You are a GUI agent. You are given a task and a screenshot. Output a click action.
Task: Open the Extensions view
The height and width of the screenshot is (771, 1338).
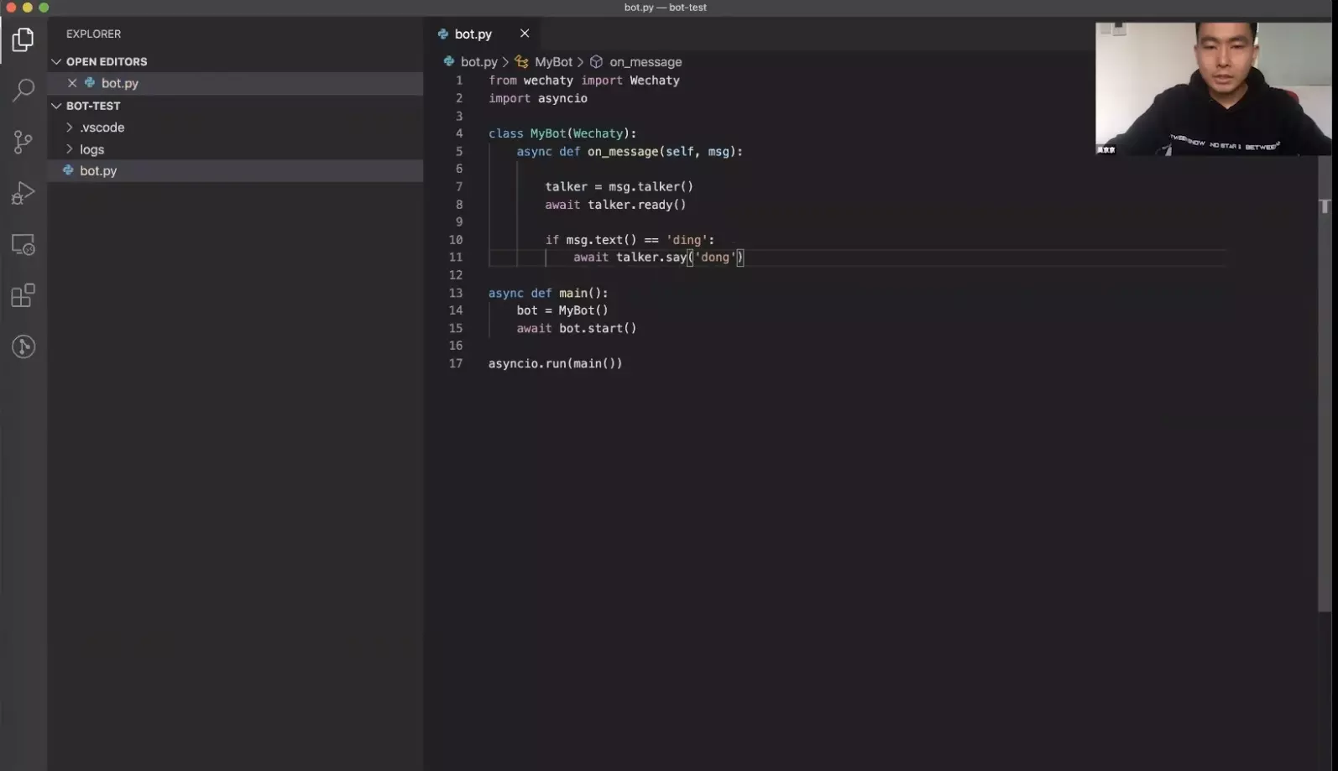pyautogui.click(x=23, y=295)
